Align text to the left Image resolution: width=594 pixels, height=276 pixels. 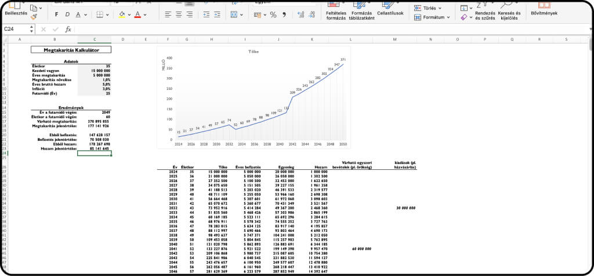click(x=168, y=14)
